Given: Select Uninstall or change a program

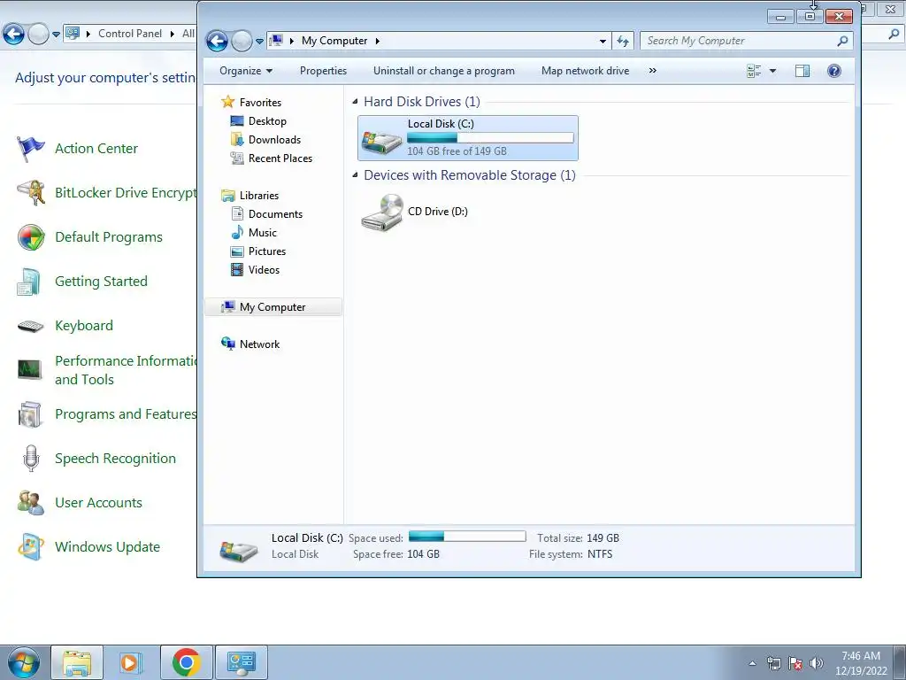Looking at the screenshot, I should (444, 71).
